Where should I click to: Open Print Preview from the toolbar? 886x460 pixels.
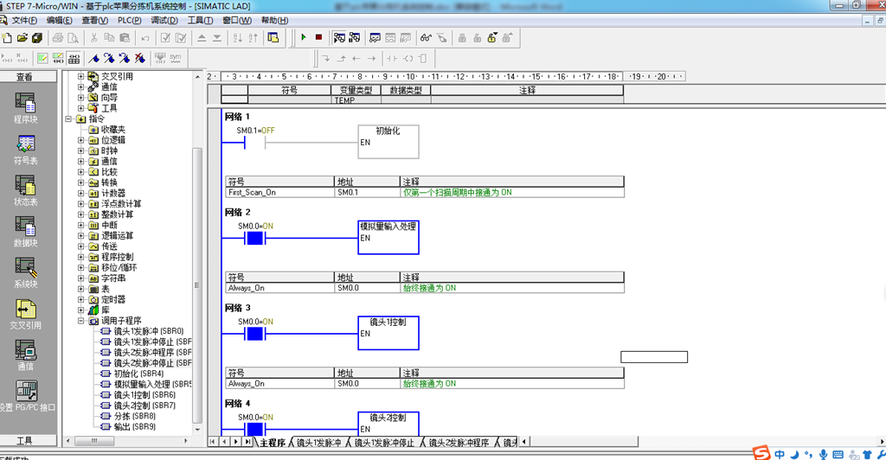[x=73, y=38]
